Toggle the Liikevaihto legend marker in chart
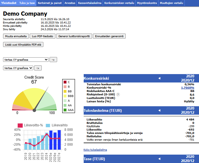Image resolution: width=199 pixels, height=163 pixels. [48, 126]
